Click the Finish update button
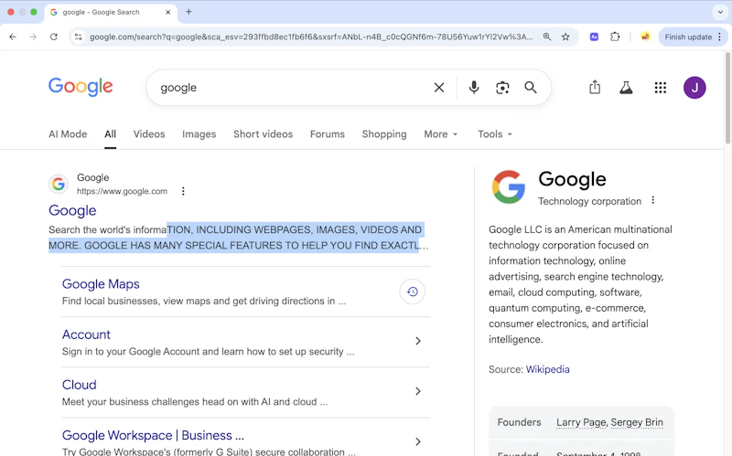The image size is (732, 456). pyautogui.click(x=688, y=37)
